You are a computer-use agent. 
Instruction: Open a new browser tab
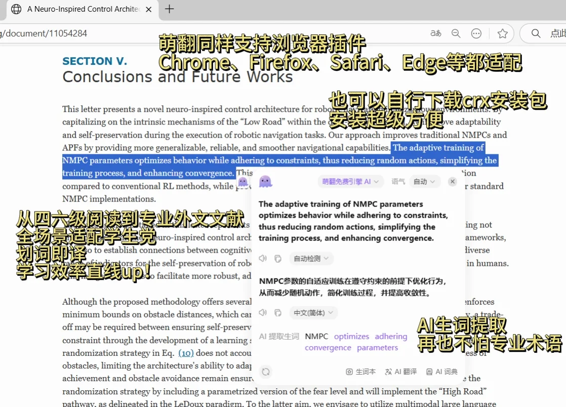tap(169, 9)
